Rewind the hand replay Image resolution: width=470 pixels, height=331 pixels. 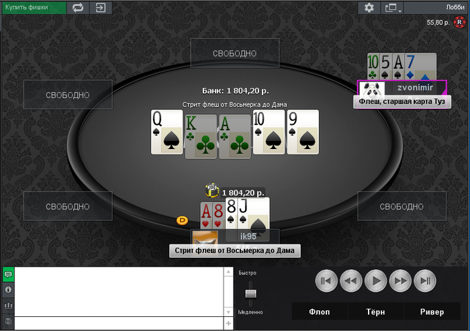[351, 281]
